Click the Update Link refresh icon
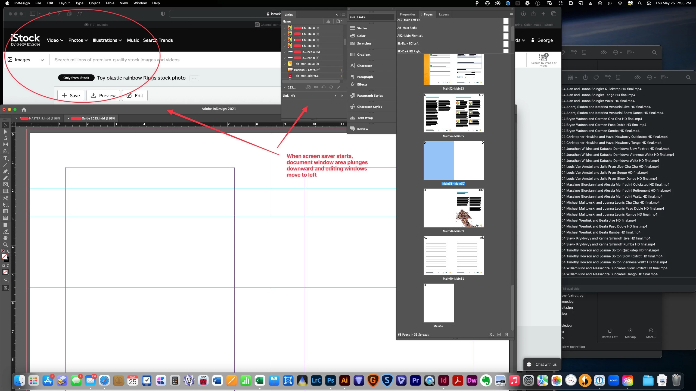The width and height of the screenshot is (696, 391). (331, 87)
